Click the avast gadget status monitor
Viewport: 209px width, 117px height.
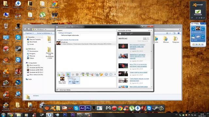click(x=198, y=12)
